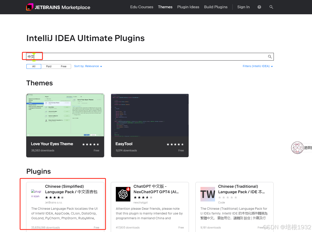Open the Build Plugins menu item
Viewport: 312px width, 232px height.
click(x=216, y=7)
